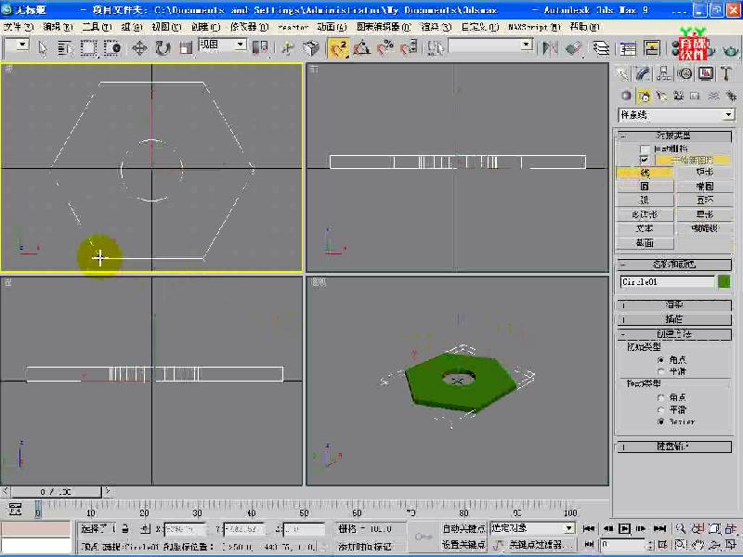Open Schematic View from toolbar
Viewport: 743px width, 557px height.
[652, 48]
